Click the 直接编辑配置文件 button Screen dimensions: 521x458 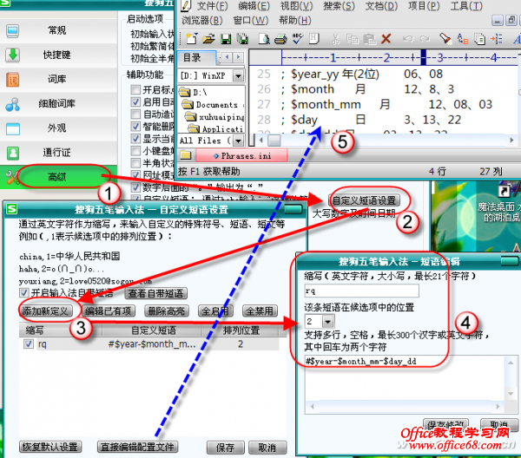(x=137, y=447)
